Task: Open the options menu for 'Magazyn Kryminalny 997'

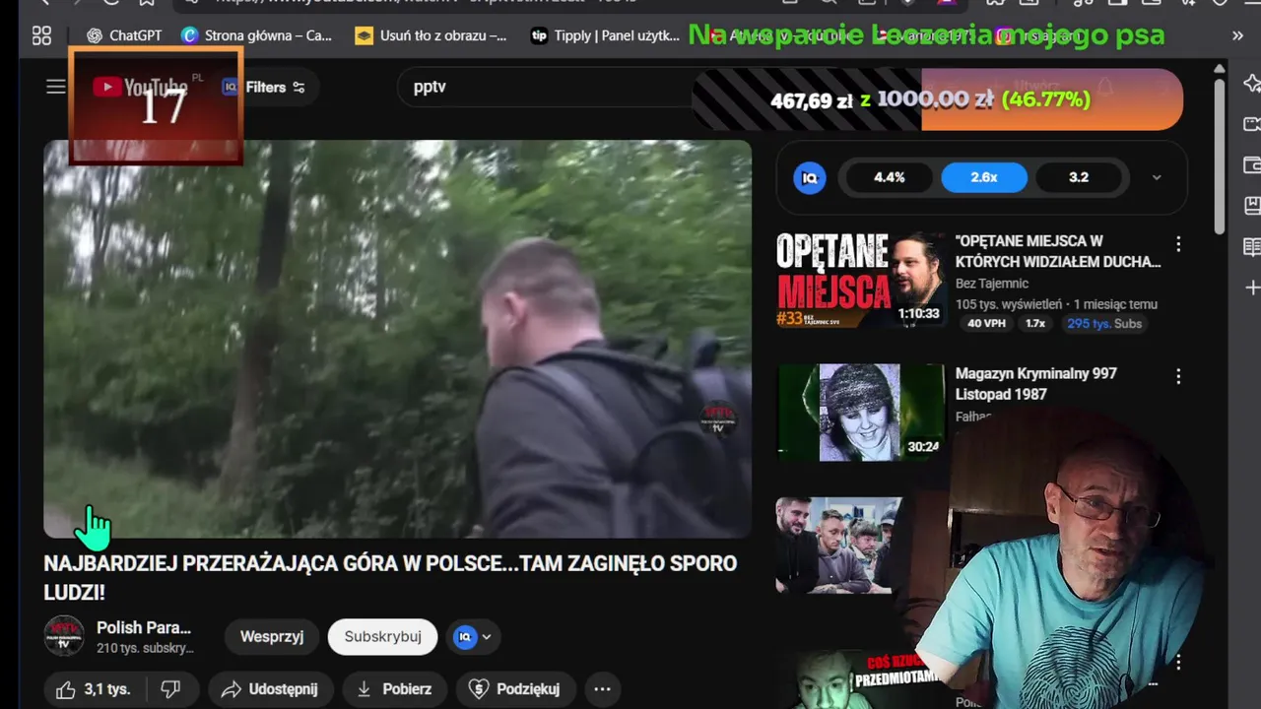Action: 1178,376
